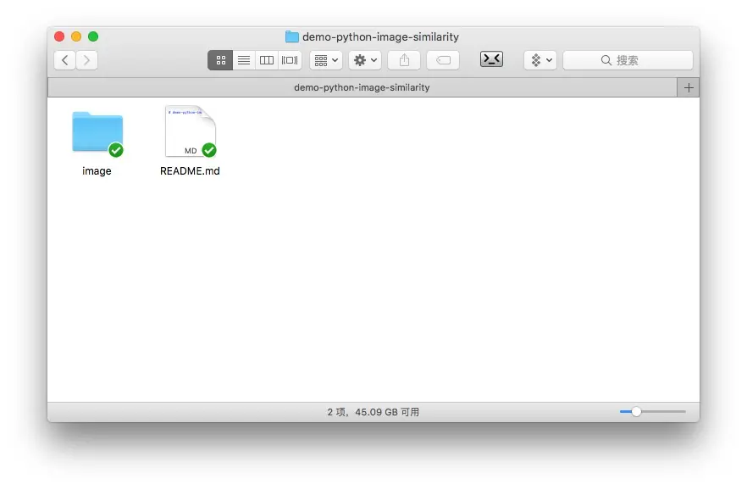
Task: Close the Finder window with red button
Action: [59, 36]
